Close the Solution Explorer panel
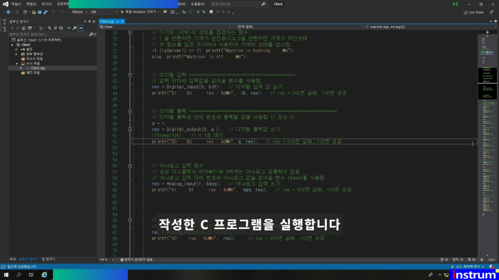Viewport: 499px width, 280px height. (x=94, y=21)
